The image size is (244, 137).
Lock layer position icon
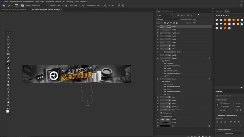tap(171, 23)
